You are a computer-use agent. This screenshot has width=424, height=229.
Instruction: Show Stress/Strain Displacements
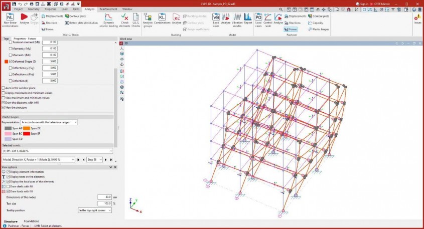point(52,16)
